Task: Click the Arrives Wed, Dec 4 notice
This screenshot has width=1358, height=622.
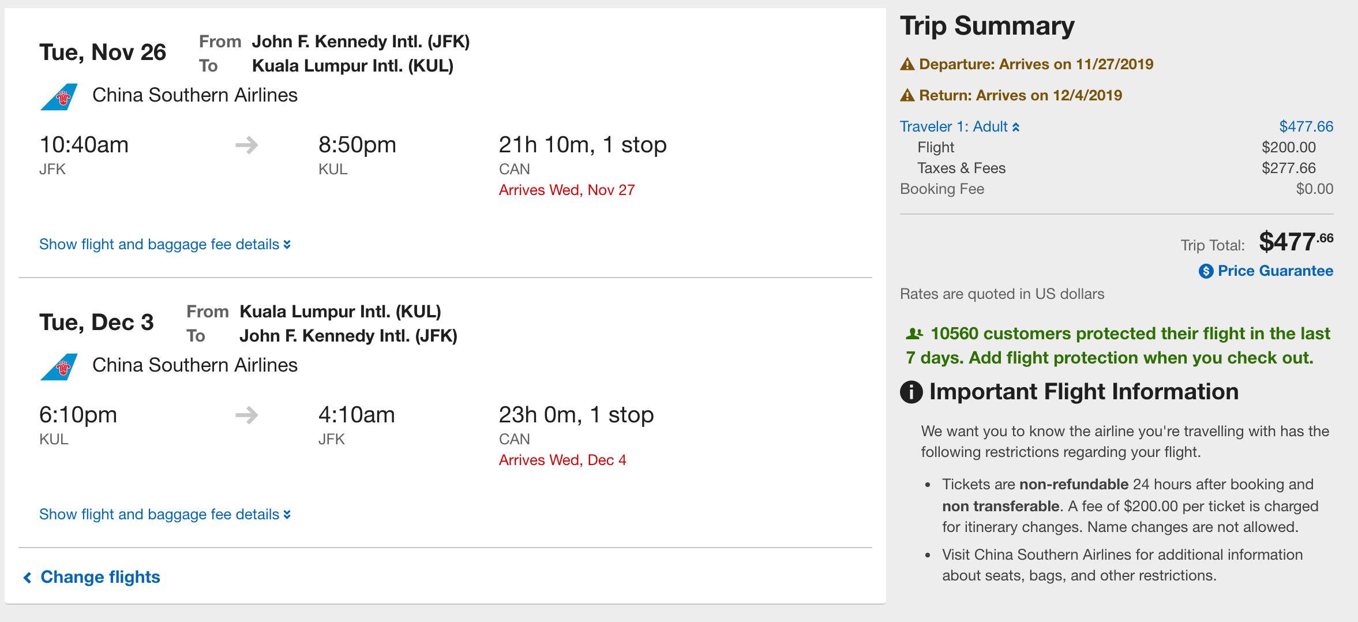Action: (x=562, y=460)
